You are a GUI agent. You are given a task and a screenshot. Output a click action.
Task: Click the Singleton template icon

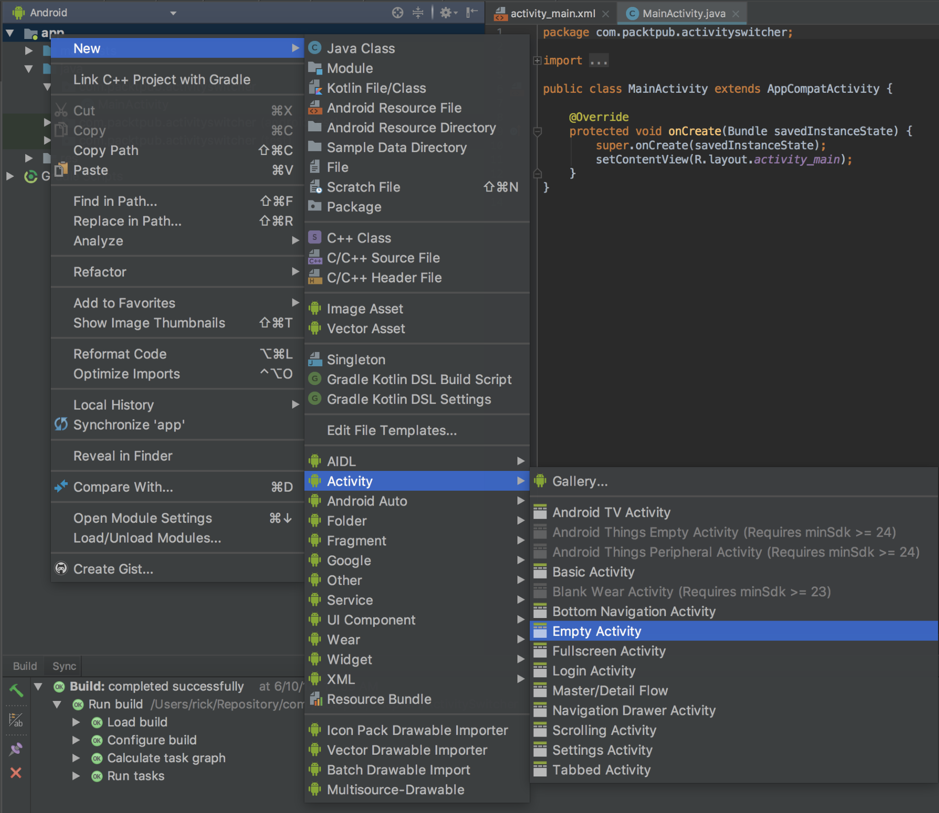pyautogui.click(x=315, y=359)
